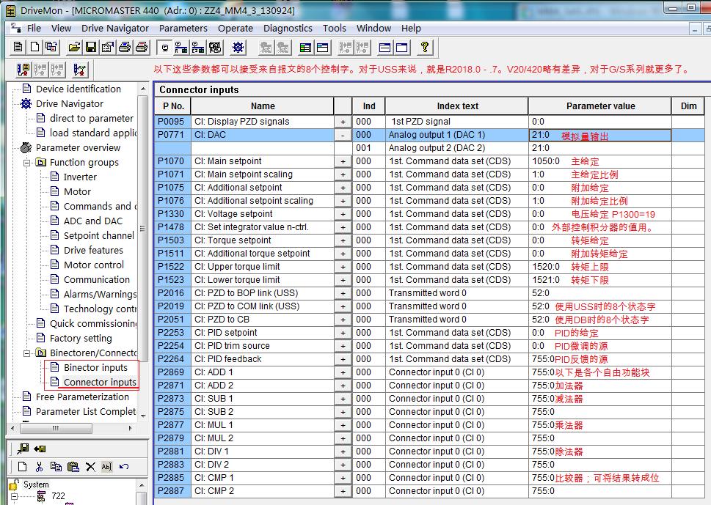711x505 pixels.
Task: Click the scissors Cut icon in lower panel
Action: tap(39, 466)
